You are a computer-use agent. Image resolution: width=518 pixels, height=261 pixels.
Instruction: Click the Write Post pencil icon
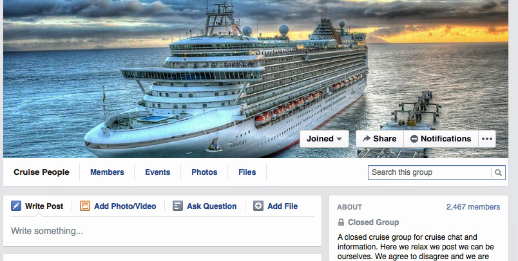click(16, 206)
